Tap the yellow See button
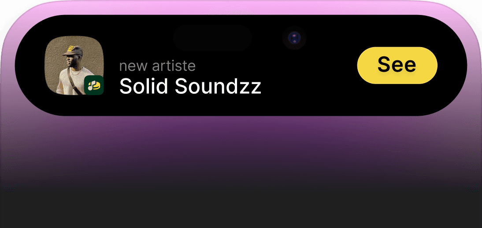The width and height of the screenshot is (482, 228). [x=397, y=65]
